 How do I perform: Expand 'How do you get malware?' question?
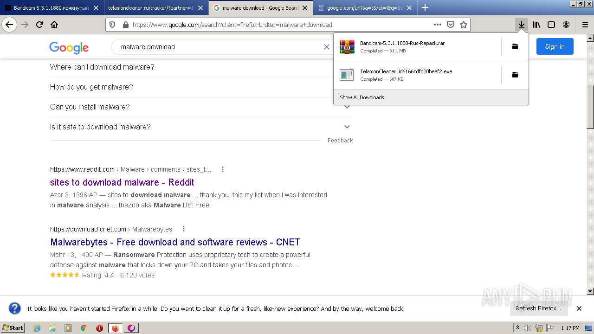click(x=201, y=87)
